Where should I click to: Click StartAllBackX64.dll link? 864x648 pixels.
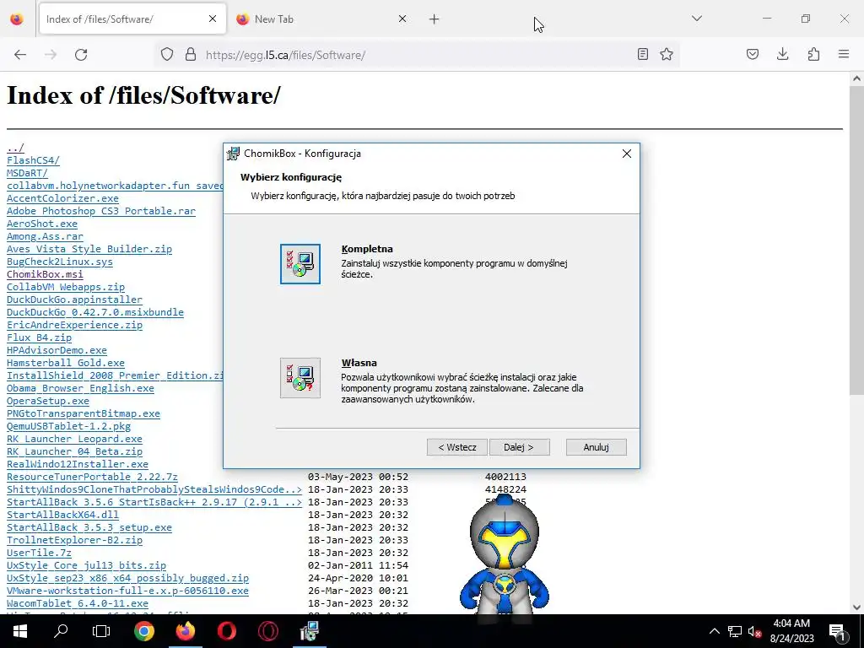[62, 516]
